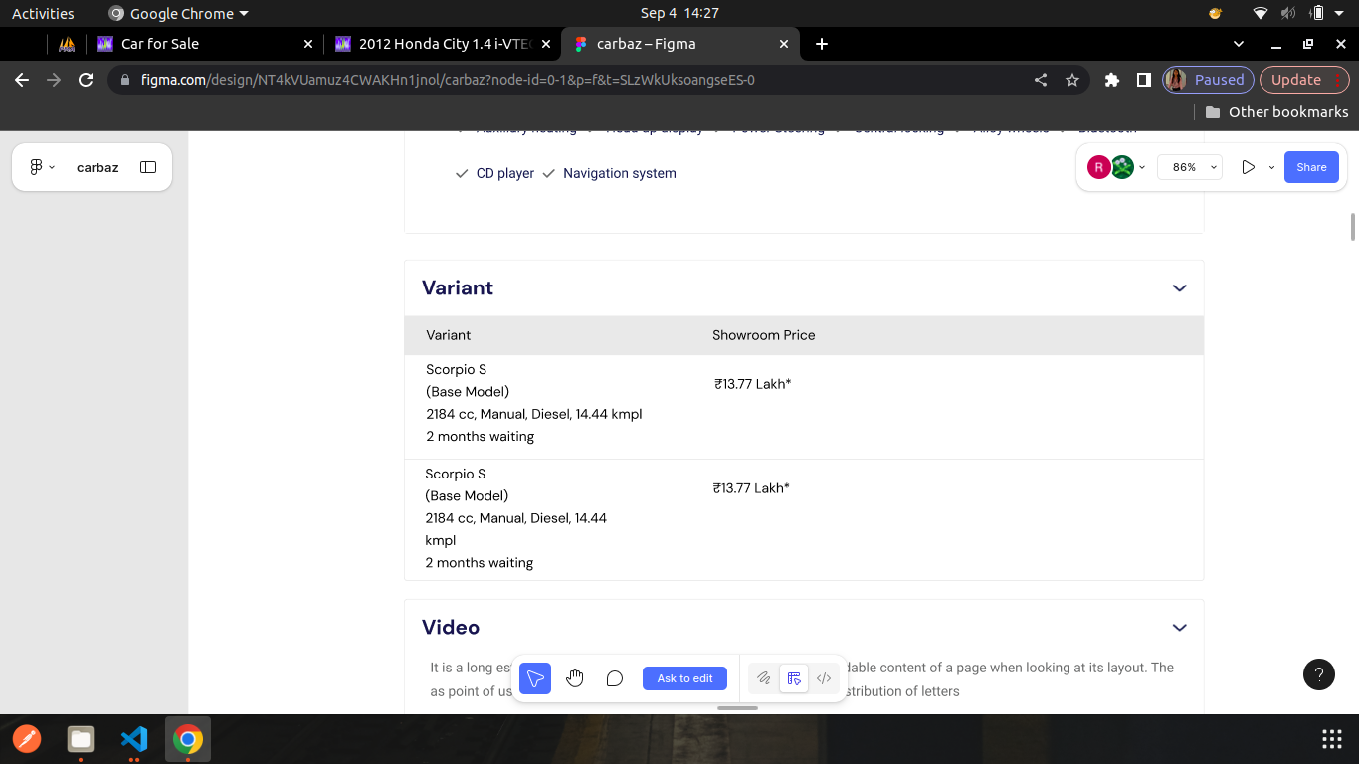Select the Move cursor tool
The height and width of the screenshot is (764, 1359).
pyautogui.click(x=535, y=678)
